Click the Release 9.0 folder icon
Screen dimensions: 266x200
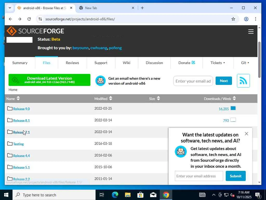(x=10, y=109)
